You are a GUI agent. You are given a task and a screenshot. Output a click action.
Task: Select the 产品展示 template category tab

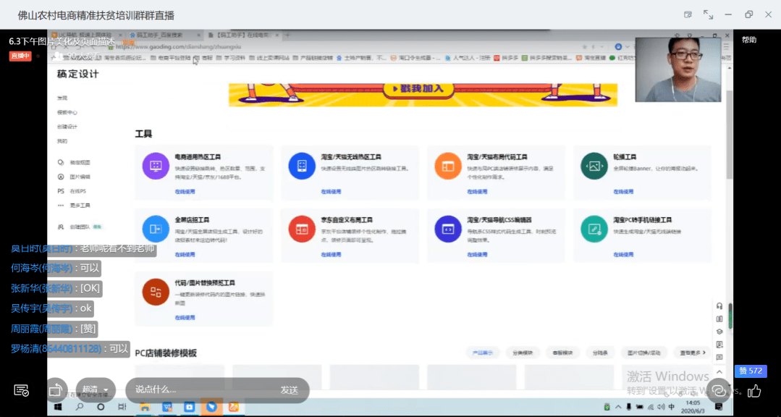(x=483, y=353)
